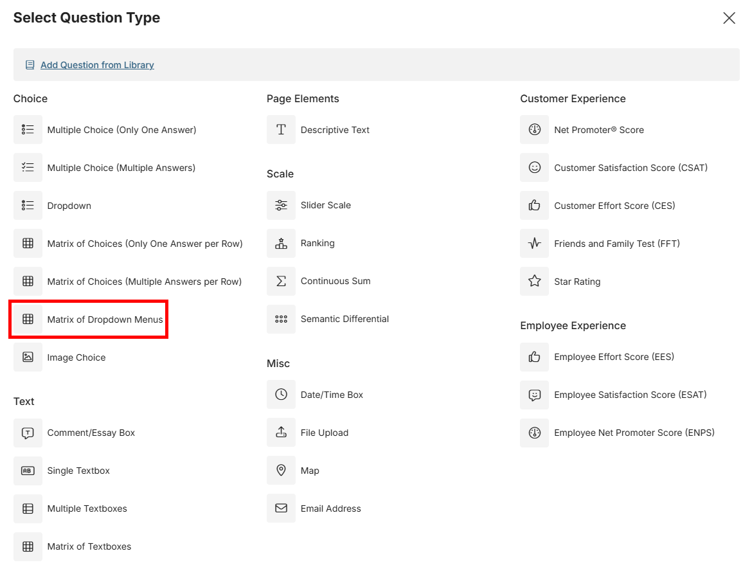Choose the File Upload icon
The image size is (743, 576).
(x=281, y=433)
